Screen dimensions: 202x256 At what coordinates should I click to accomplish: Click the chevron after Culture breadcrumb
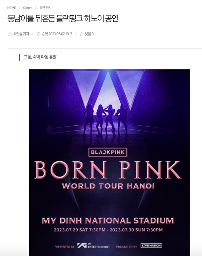pyautogui.click(x=36, y=8)
